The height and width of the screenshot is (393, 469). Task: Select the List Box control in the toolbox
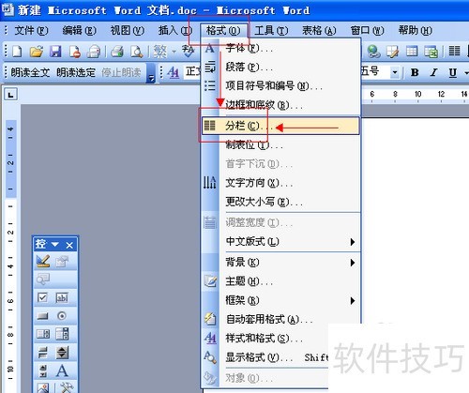point(43,334)
